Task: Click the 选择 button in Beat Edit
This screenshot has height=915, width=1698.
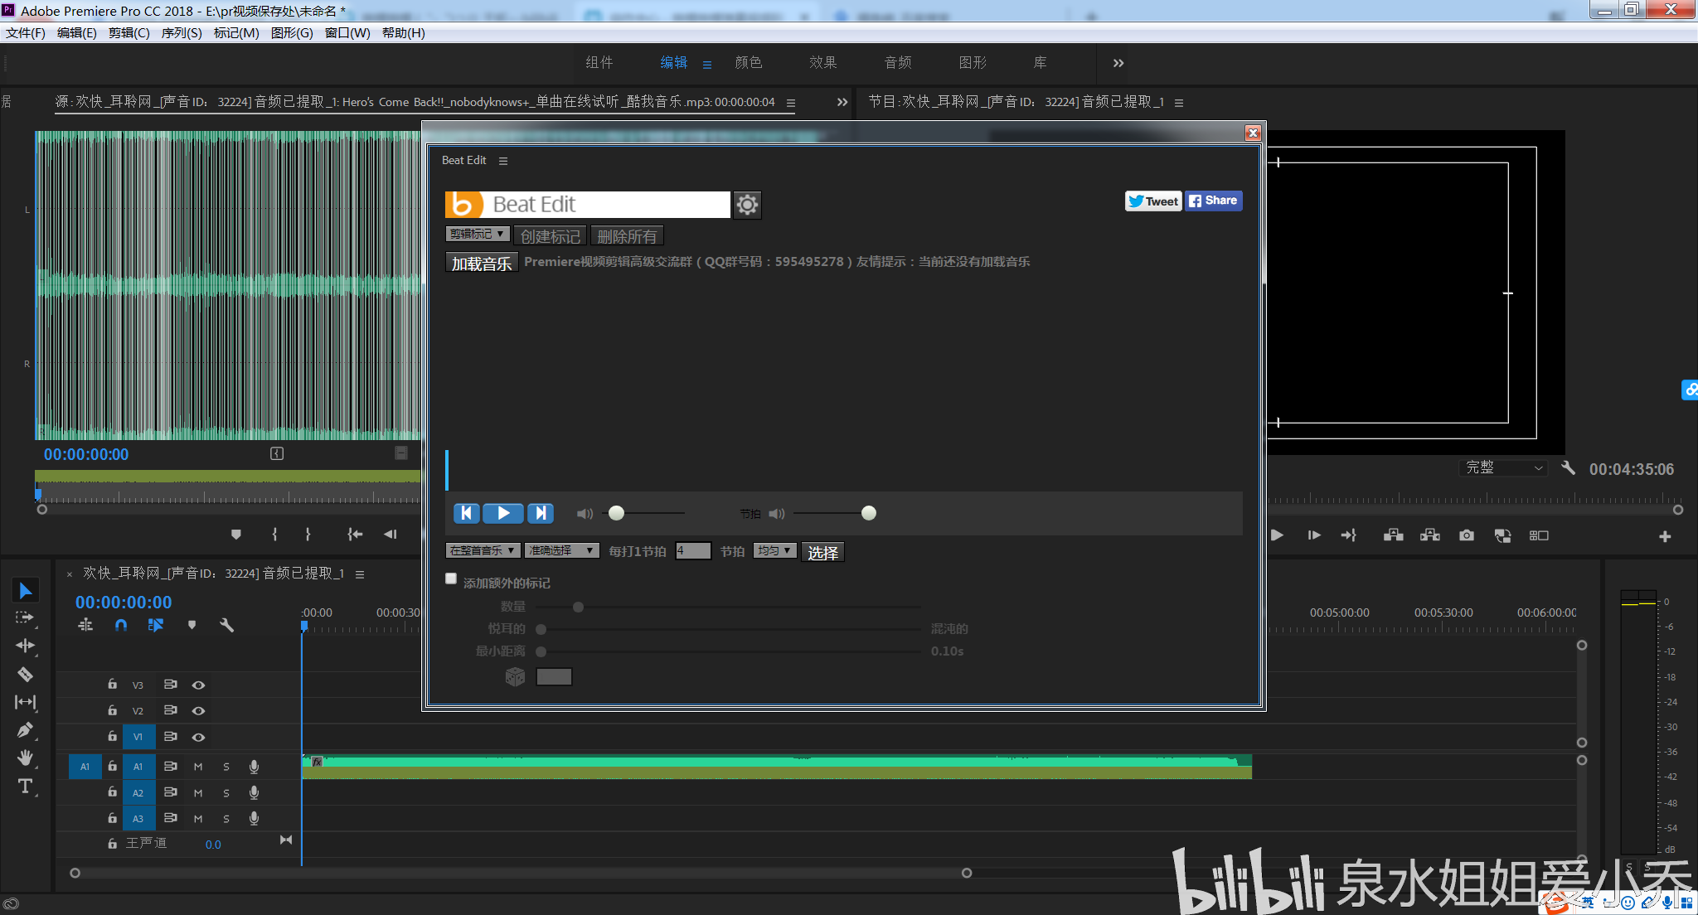Action: click(822, 553)
